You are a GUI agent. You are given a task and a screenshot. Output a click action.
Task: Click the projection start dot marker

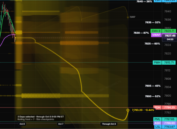tap(15, 38)
